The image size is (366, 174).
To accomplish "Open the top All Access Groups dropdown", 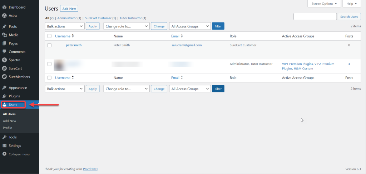I will point(190,26).
